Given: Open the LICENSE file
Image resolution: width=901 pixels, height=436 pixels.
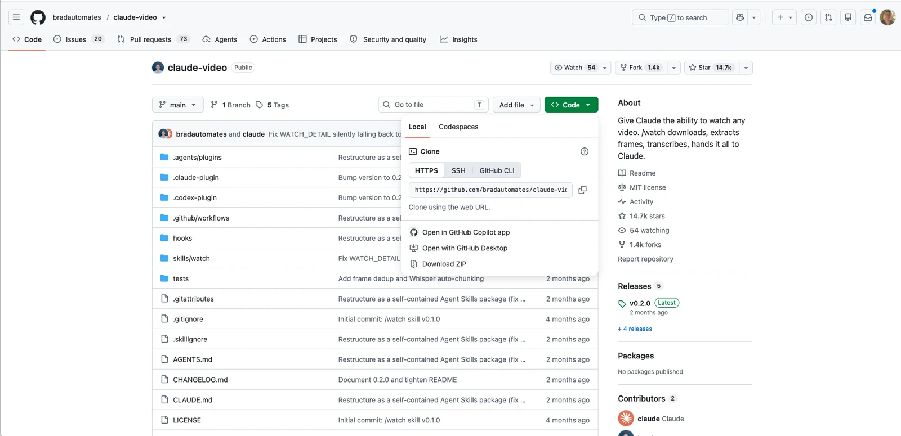Looking at the screenshot, I should (187, 420).
